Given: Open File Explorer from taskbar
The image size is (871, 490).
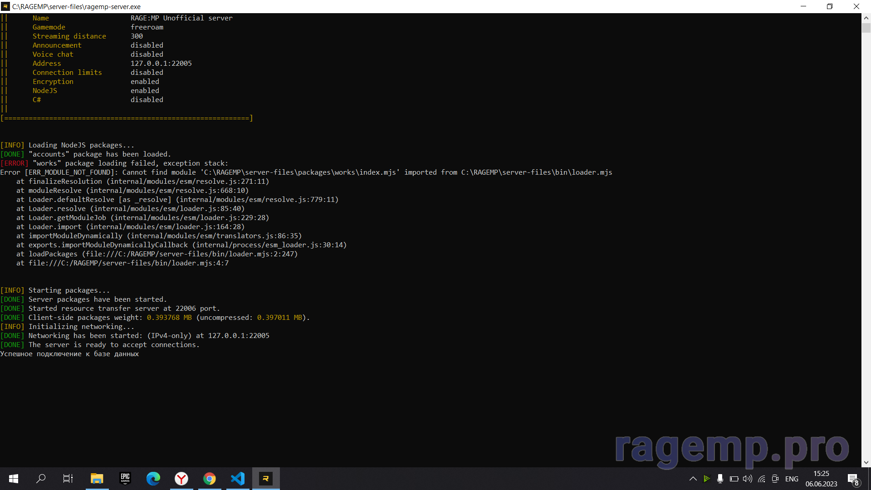Looking at the screenshot, I should [x=97, y=479].
